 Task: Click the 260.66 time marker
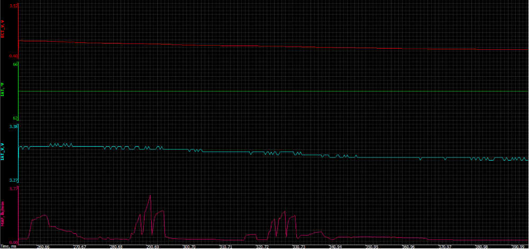pyautogui.click(x=43, y=246)
